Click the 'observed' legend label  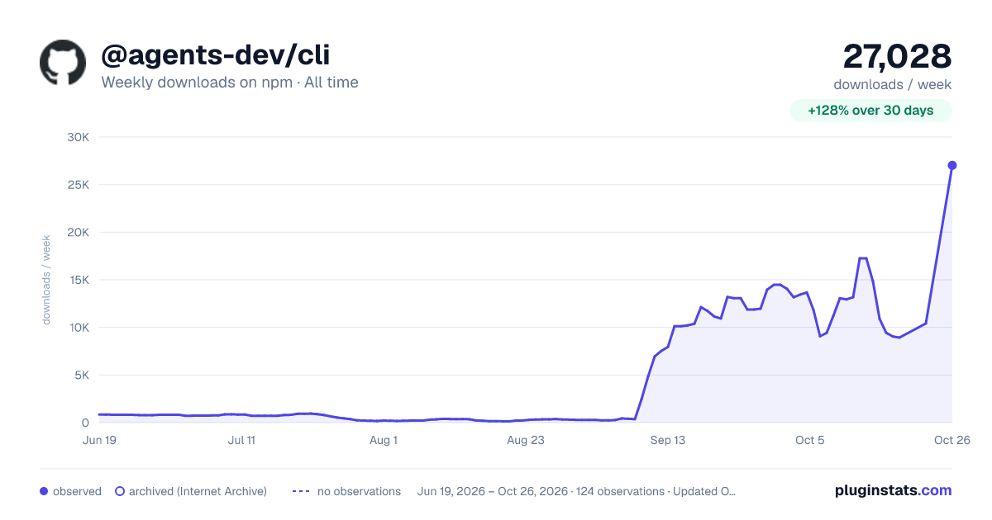coord(77,491)
